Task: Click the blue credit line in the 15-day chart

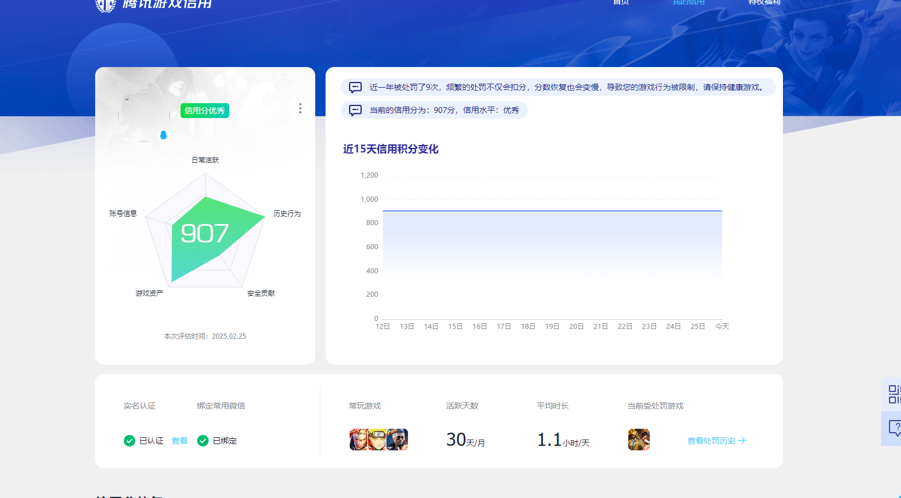Action: (x=553, y=211)
